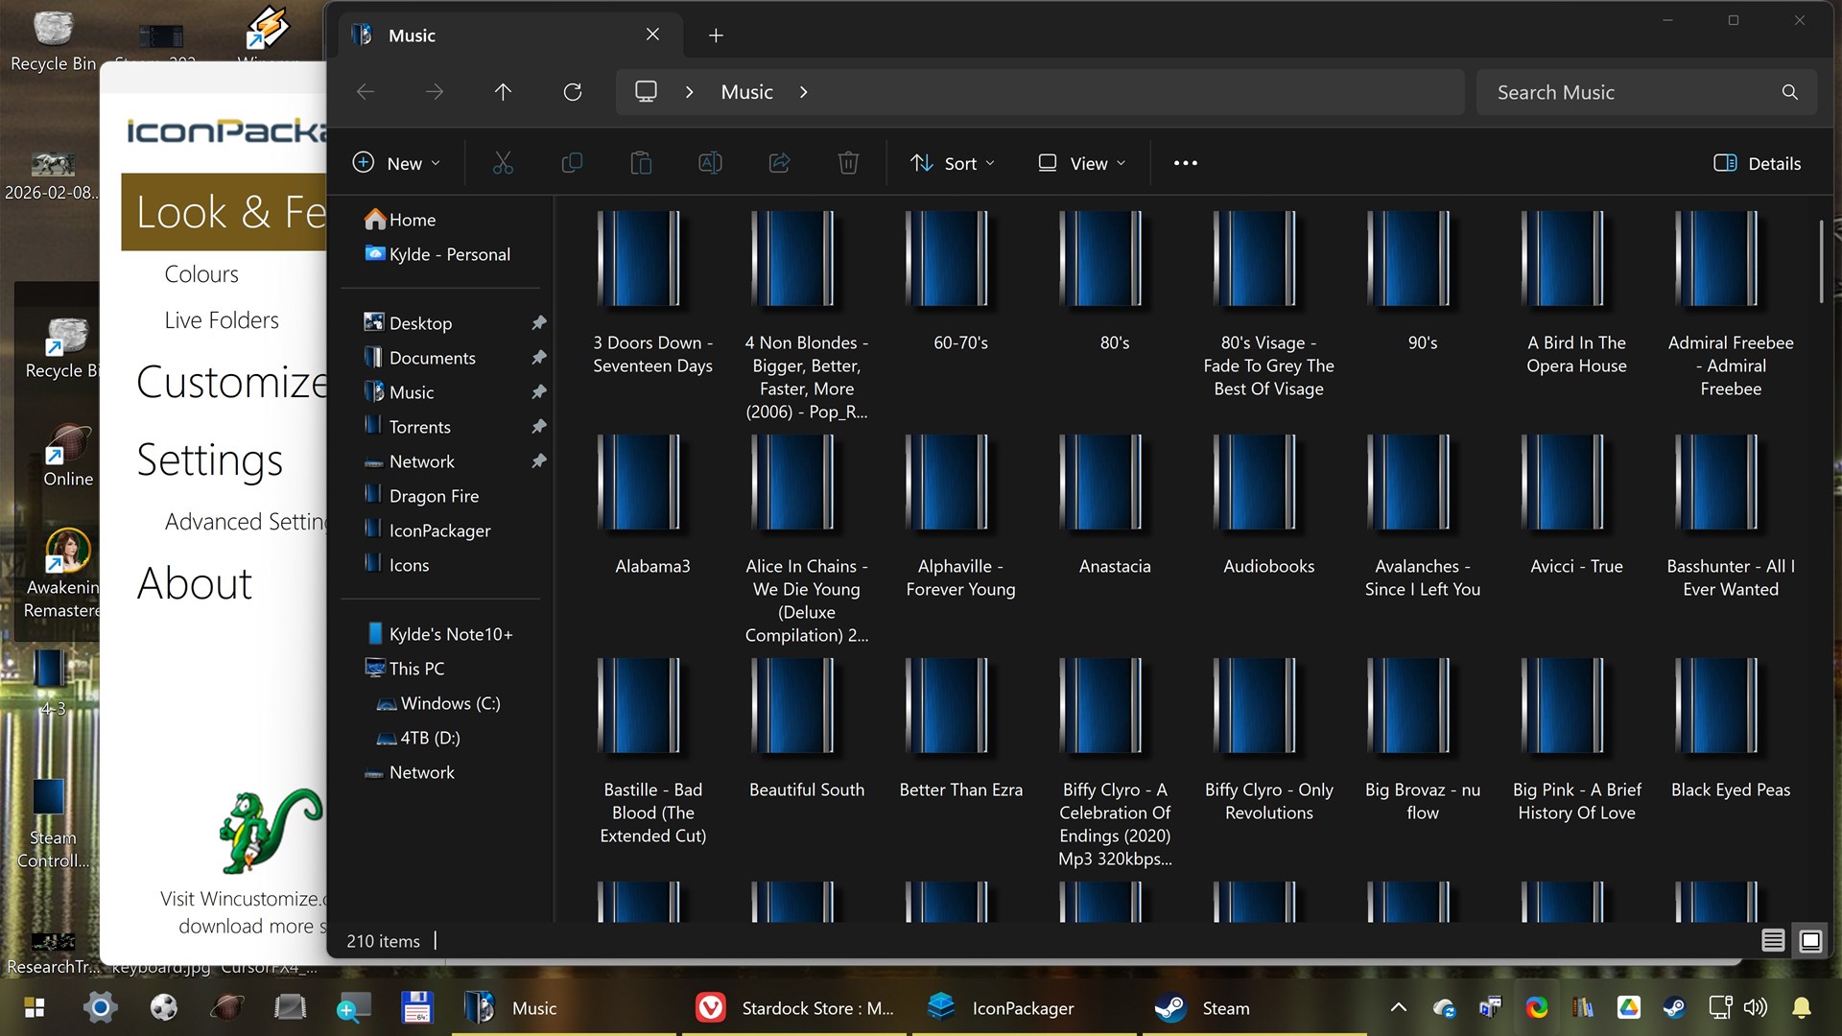Toggle the Details pane
This screenshot has width=1842, height=1036.
(x=1757, y=163)
